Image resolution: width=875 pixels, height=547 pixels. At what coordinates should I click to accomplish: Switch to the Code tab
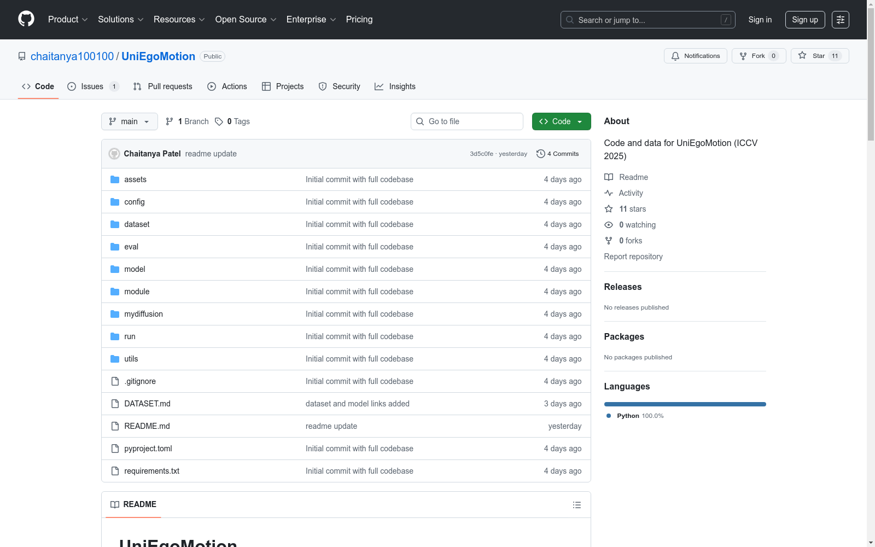(x=38, y=86)
